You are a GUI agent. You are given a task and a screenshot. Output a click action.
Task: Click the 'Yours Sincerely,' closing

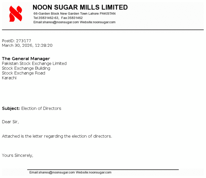(17, 155)
